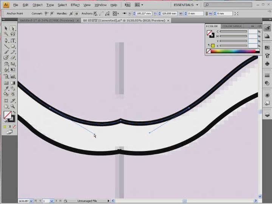Screen dimensions: 272x204
Task: Collapse the Color panel to icons
Action: pos(253,26)
